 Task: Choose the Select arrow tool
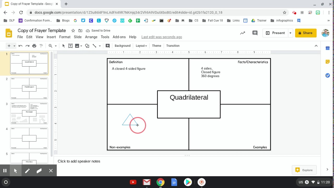pos(63,46)
